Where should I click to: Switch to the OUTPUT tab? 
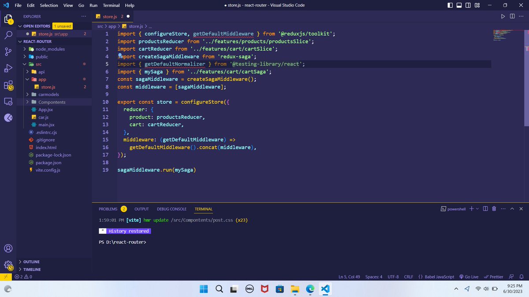[x=142, y=209]
